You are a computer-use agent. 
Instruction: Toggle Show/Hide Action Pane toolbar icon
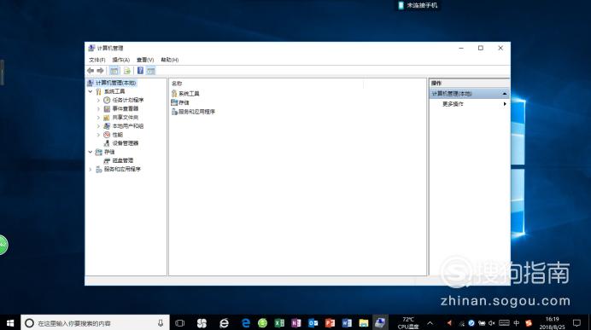click(x=151, y=71)
